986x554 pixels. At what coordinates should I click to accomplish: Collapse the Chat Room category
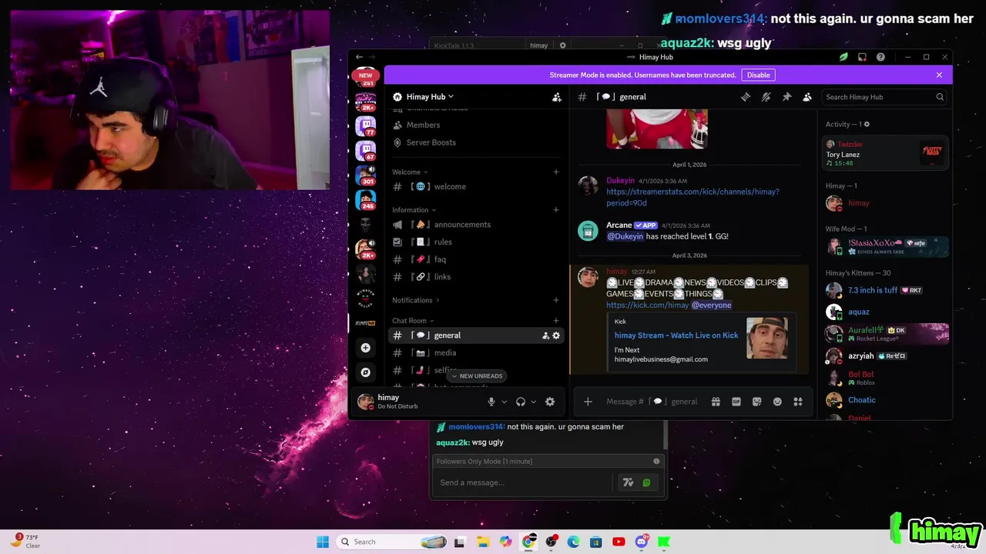(x=411, y=321)
